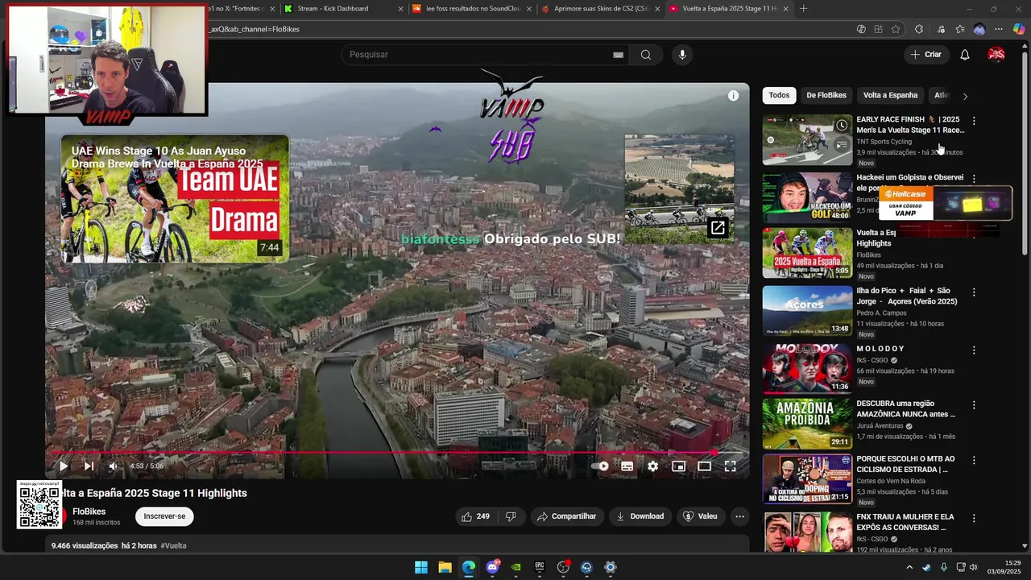
Task: Open options for FNX TRAIU A MULHER video
Action: [x=974, y=518]
